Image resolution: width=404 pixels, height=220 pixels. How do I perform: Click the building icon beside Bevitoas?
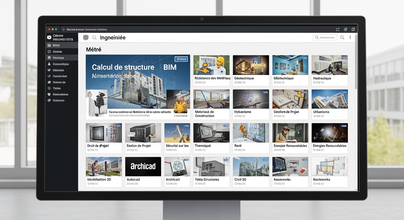pos(49,58)
